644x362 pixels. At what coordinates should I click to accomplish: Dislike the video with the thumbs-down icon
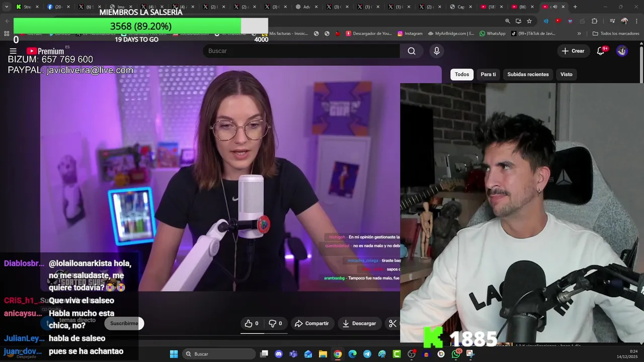click(275, 323)
